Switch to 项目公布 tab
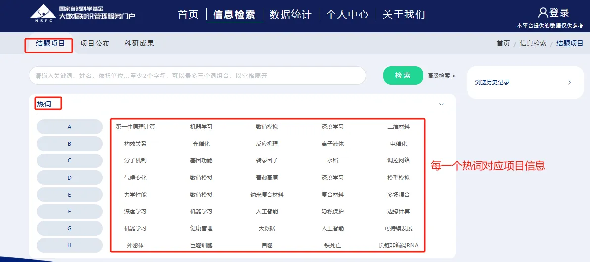This screenshot has width=590, height=262. coord(95,43)
